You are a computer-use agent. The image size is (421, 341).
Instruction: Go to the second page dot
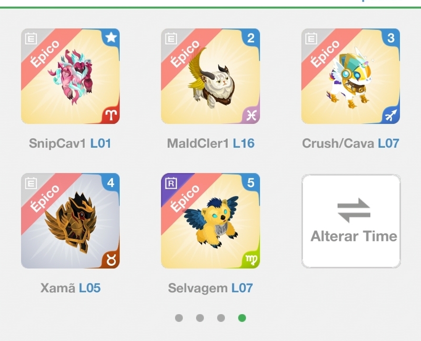tap(200, 318)
